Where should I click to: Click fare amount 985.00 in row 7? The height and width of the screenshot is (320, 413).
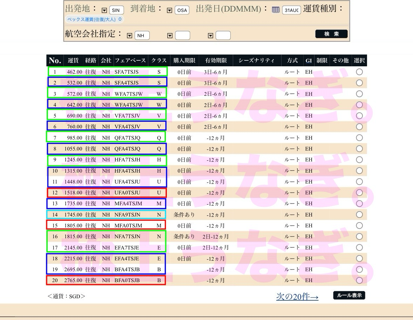pos(75,138)
